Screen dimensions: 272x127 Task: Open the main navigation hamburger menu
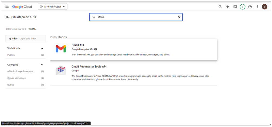[7, 7]
